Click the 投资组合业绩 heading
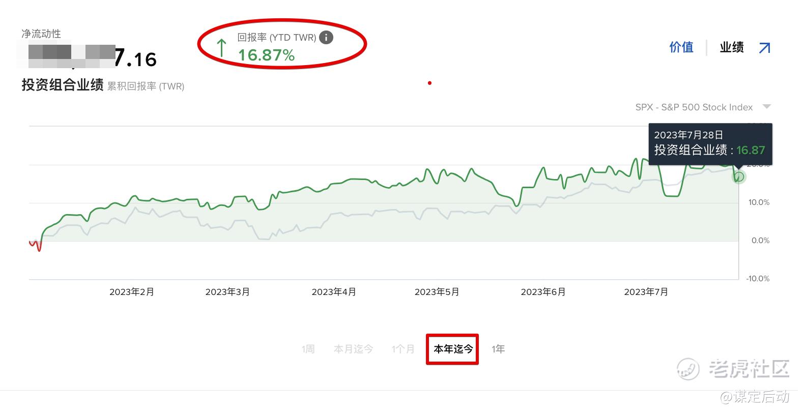Image resolution: width=805 pixels, height=415 pixels. 63,84
